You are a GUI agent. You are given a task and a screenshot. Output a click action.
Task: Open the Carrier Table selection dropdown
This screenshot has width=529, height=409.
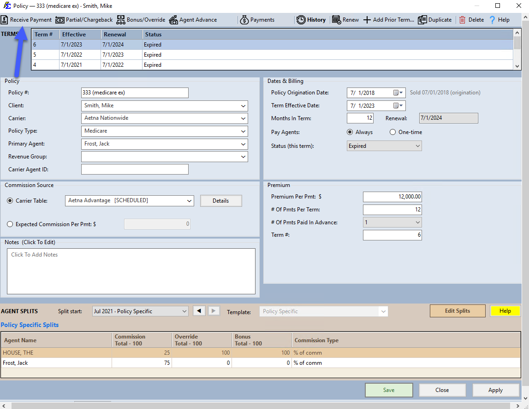coord(189,201)
